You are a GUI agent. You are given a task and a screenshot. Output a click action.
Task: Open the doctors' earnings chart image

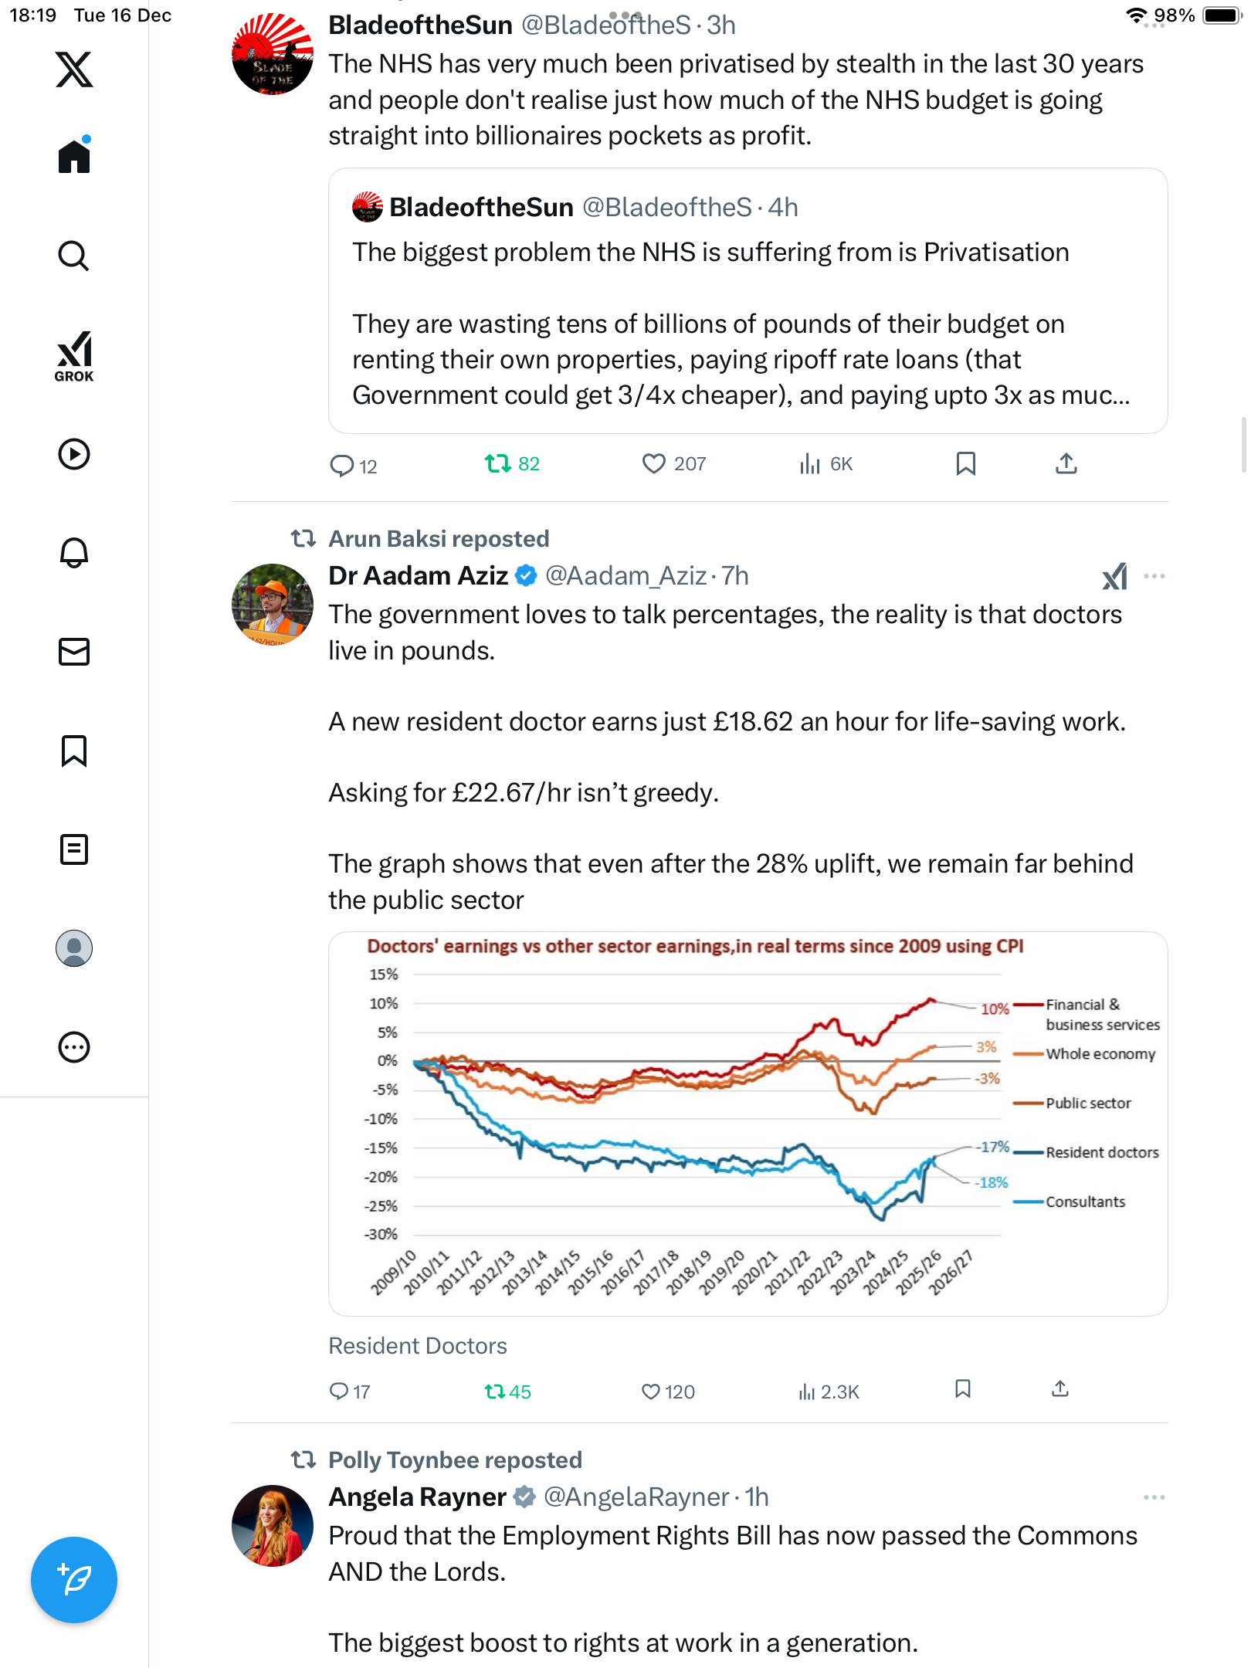click(x=748, y=1124)
